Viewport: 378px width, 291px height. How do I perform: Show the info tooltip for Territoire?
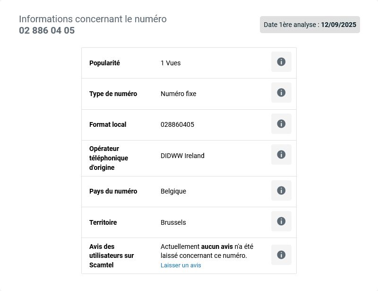click(281, 221)
